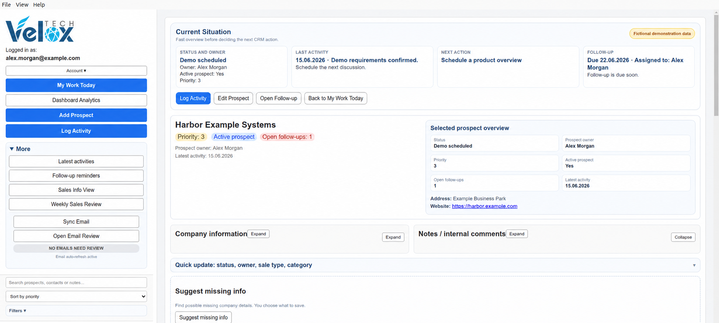The image size is (719, 323).
Task: Click the Add Prospect sidebar button
Action: [76, 115]
